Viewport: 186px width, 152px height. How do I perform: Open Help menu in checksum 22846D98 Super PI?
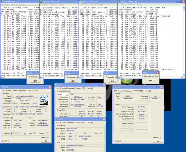pyautogui.click(x=101, y=5)
